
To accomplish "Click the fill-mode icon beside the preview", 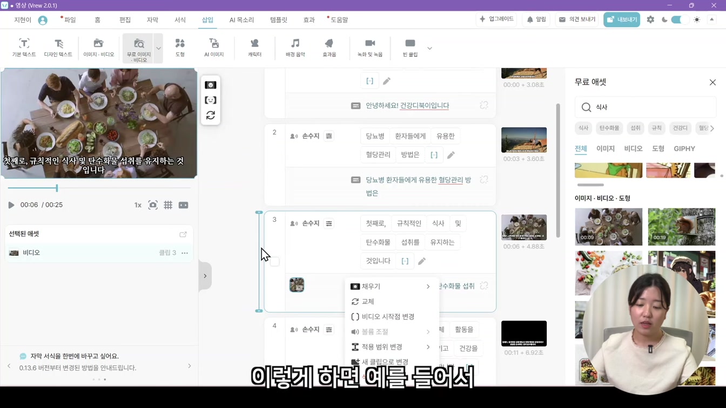I will 211,85.
